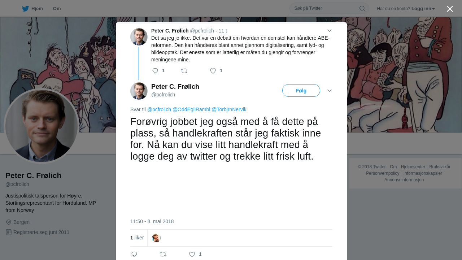
Task: Click the 11:50 - 8. mai 2018 timestamp
Action: click(x=152, y=221)
